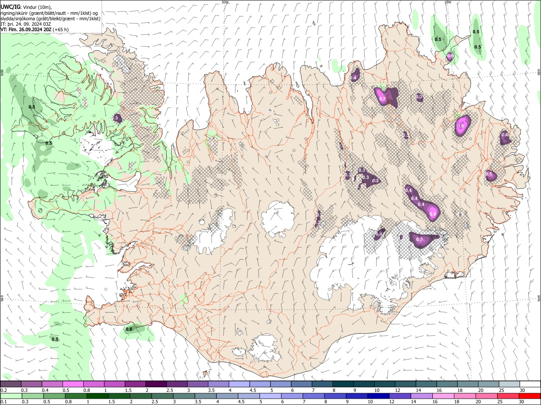Click the snow legend swatch between 8 and 9
The height and width of the screenshot is (405, 541).
click(343, 384)
